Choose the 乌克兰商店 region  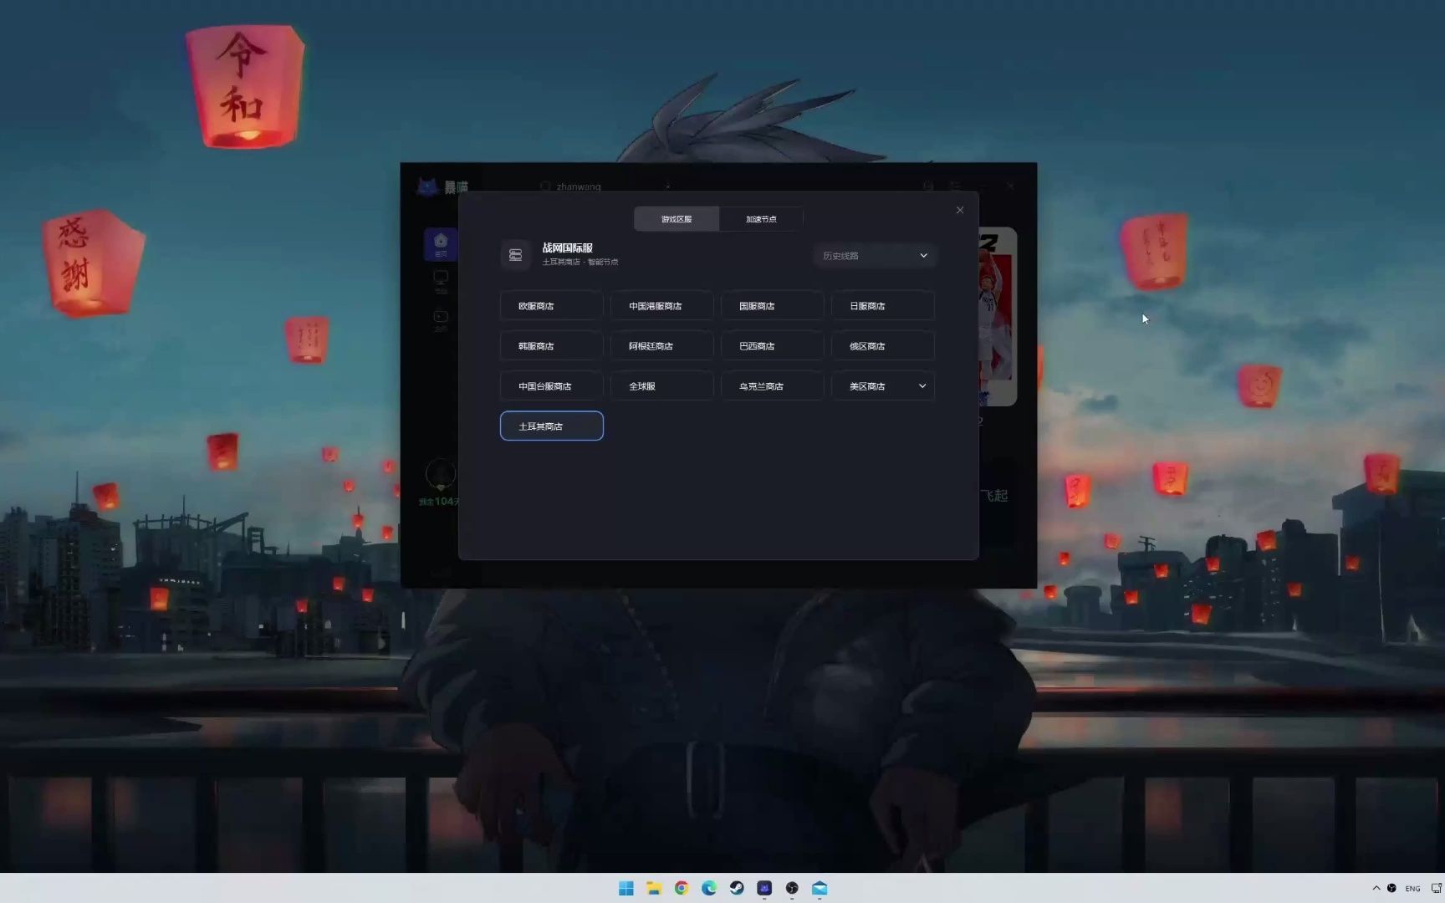coord(773,386)
